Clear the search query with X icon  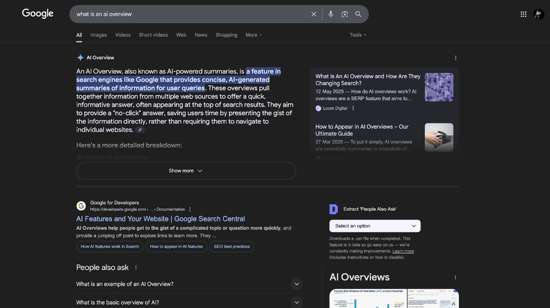click(313, 14)
